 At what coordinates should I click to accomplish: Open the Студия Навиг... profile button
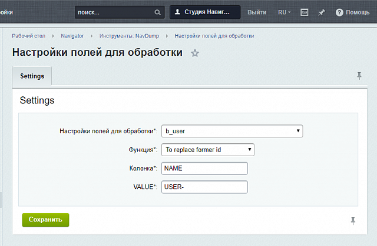[x=205, y=12]
